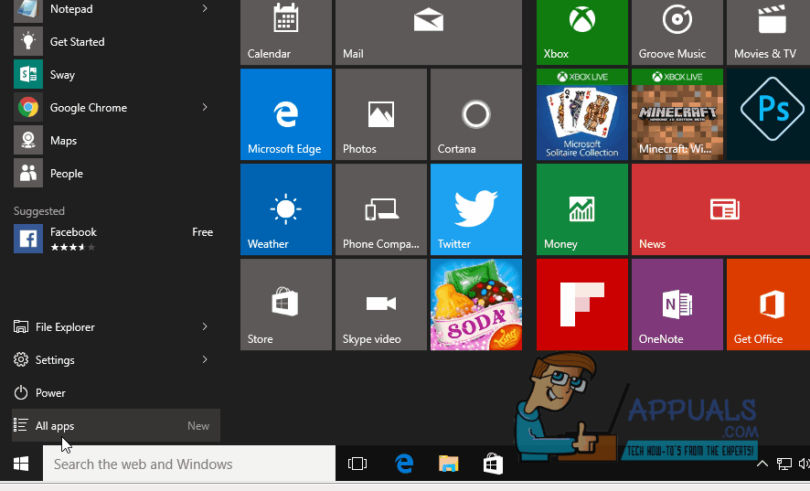Open Sway from the app list
Viewport: 810px width, 491px height.
[62, 75]
